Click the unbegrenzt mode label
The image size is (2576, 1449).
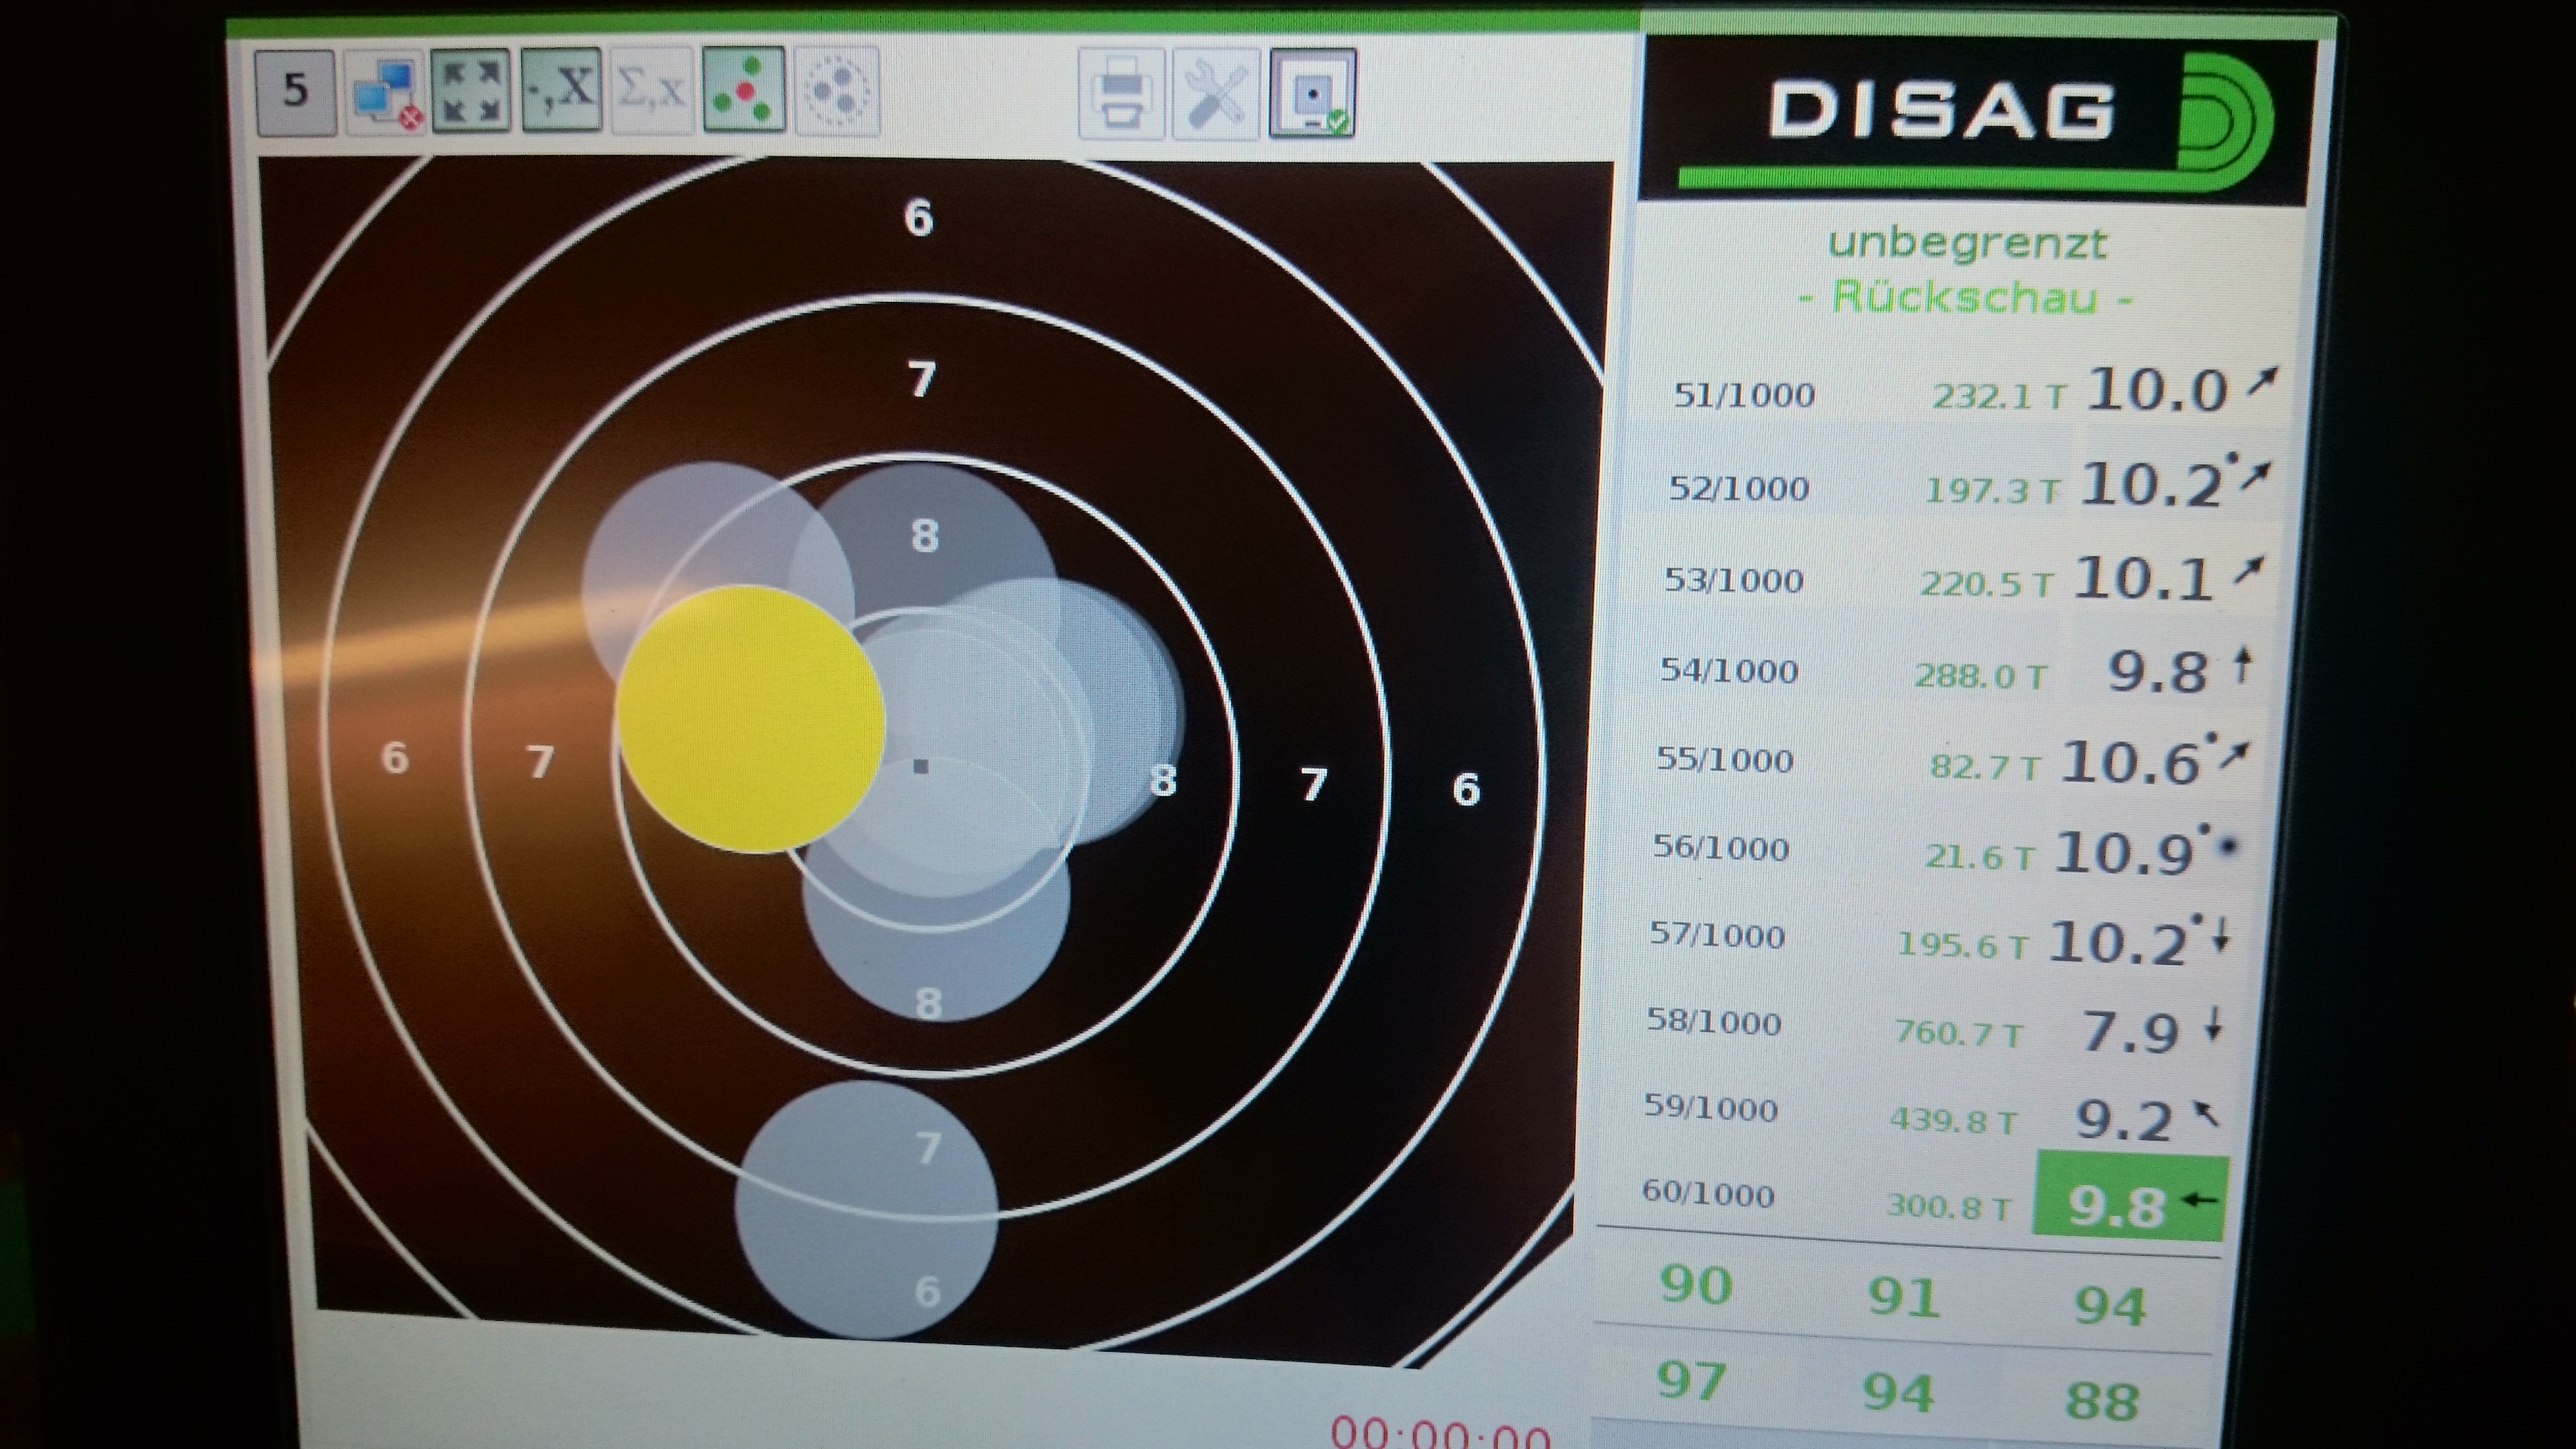click(1967, 243)
